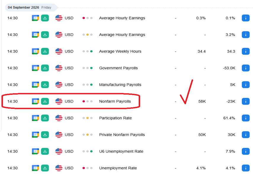Open the Private Nonfarm Payrolls event
Viewport: 262px width, 174px height.
tap(122, 135)
